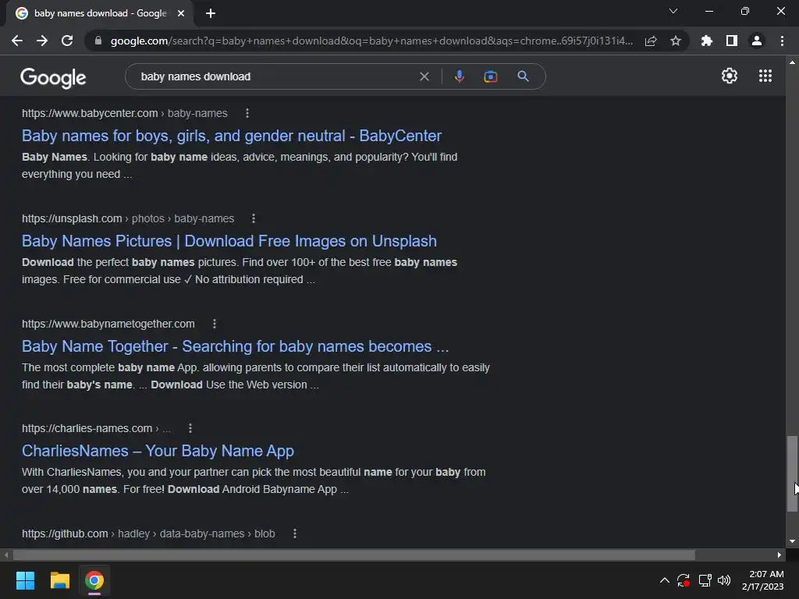Focus the Chrome address bar URL
The image size is (799, 599).
coord(371,41)
